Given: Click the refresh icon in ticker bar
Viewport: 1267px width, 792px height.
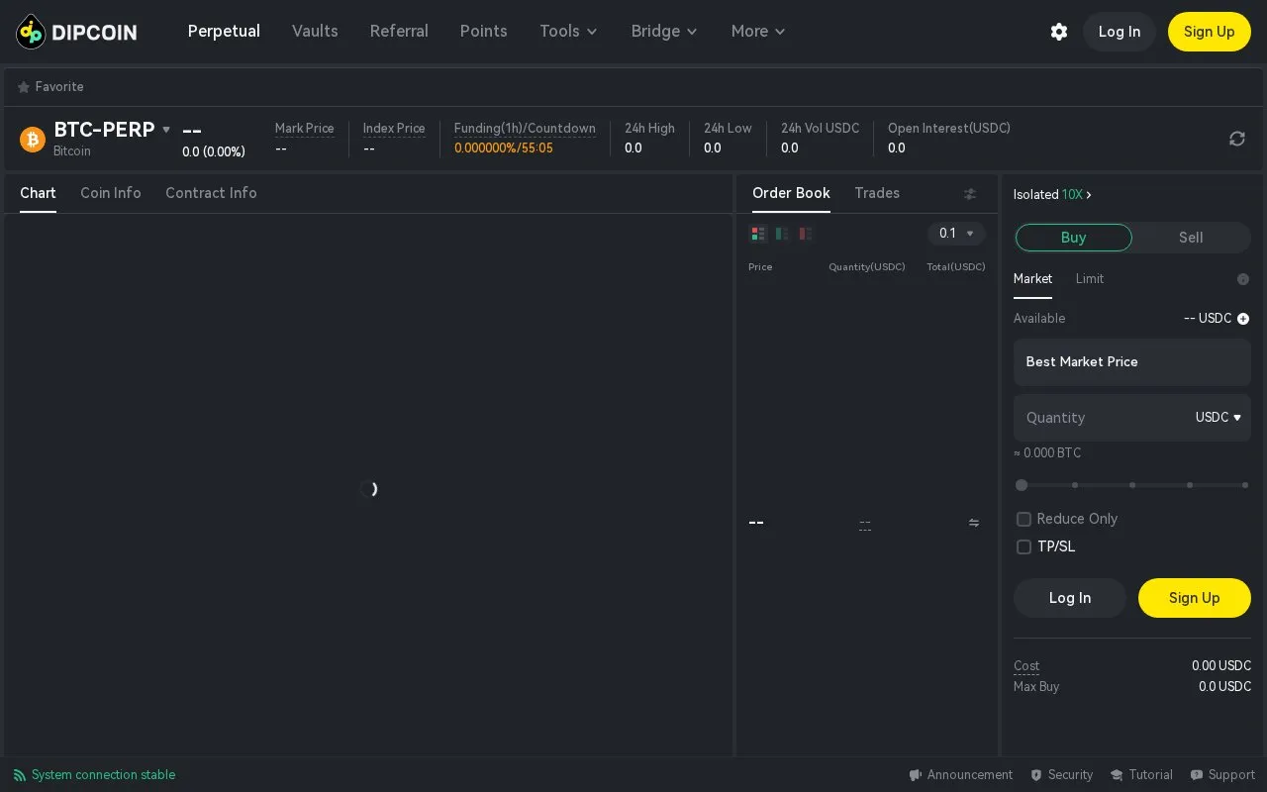Looking at the screenshot, I should pos(1237,139).
